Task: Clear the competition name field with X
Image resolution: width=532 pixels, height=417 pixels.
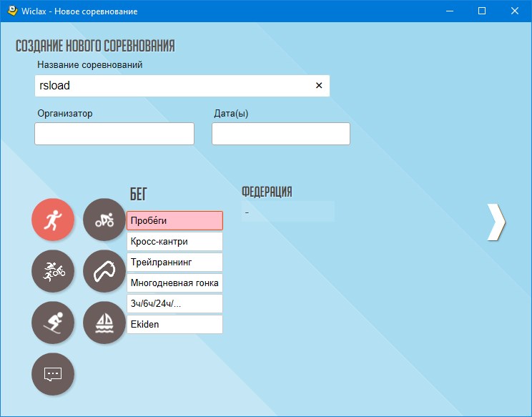Action: (x=319, y=86)
